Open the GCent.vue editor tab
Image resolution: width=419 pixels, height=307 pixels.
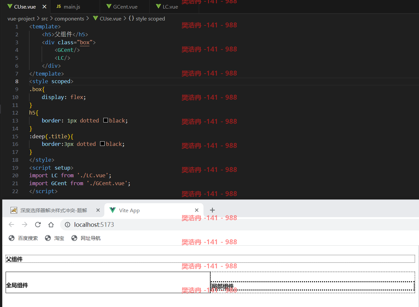pyautogui.click(x=124, y=7)
